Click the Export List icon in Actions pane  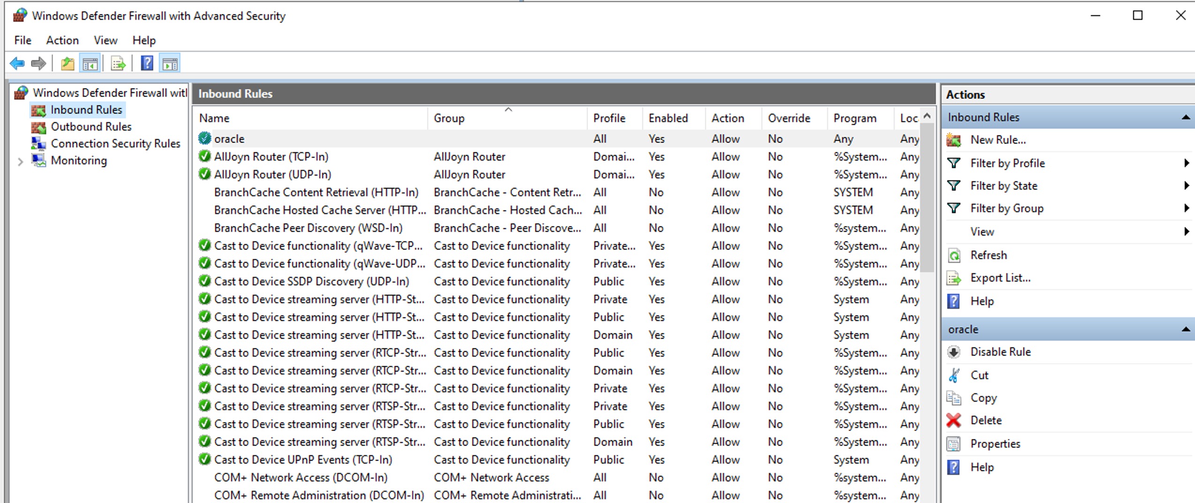pos(954,278)
